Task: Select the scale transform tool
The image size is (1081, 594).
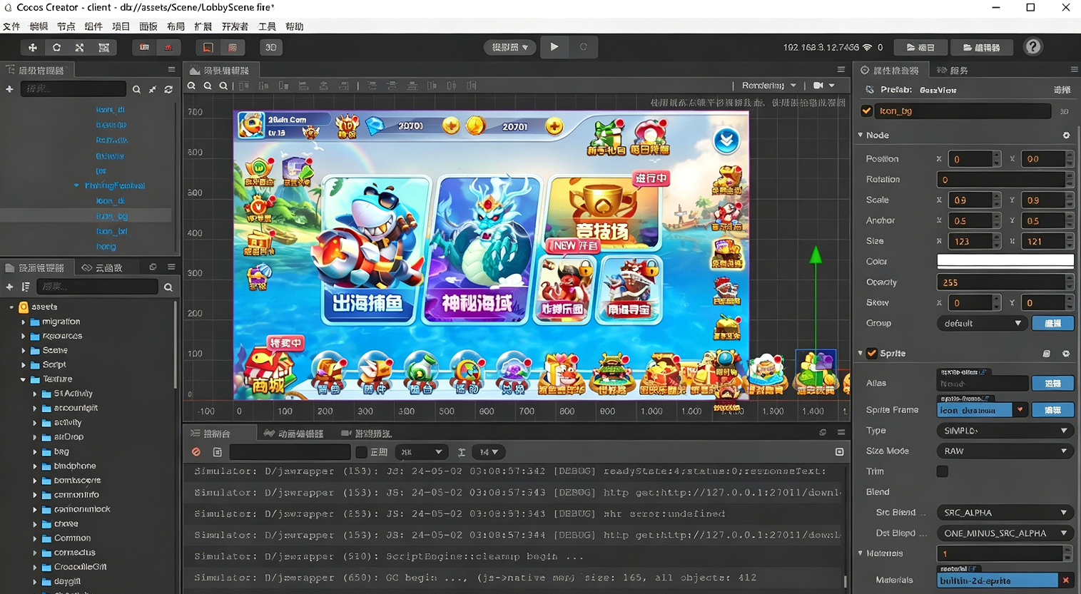Action: click(80, 47)
